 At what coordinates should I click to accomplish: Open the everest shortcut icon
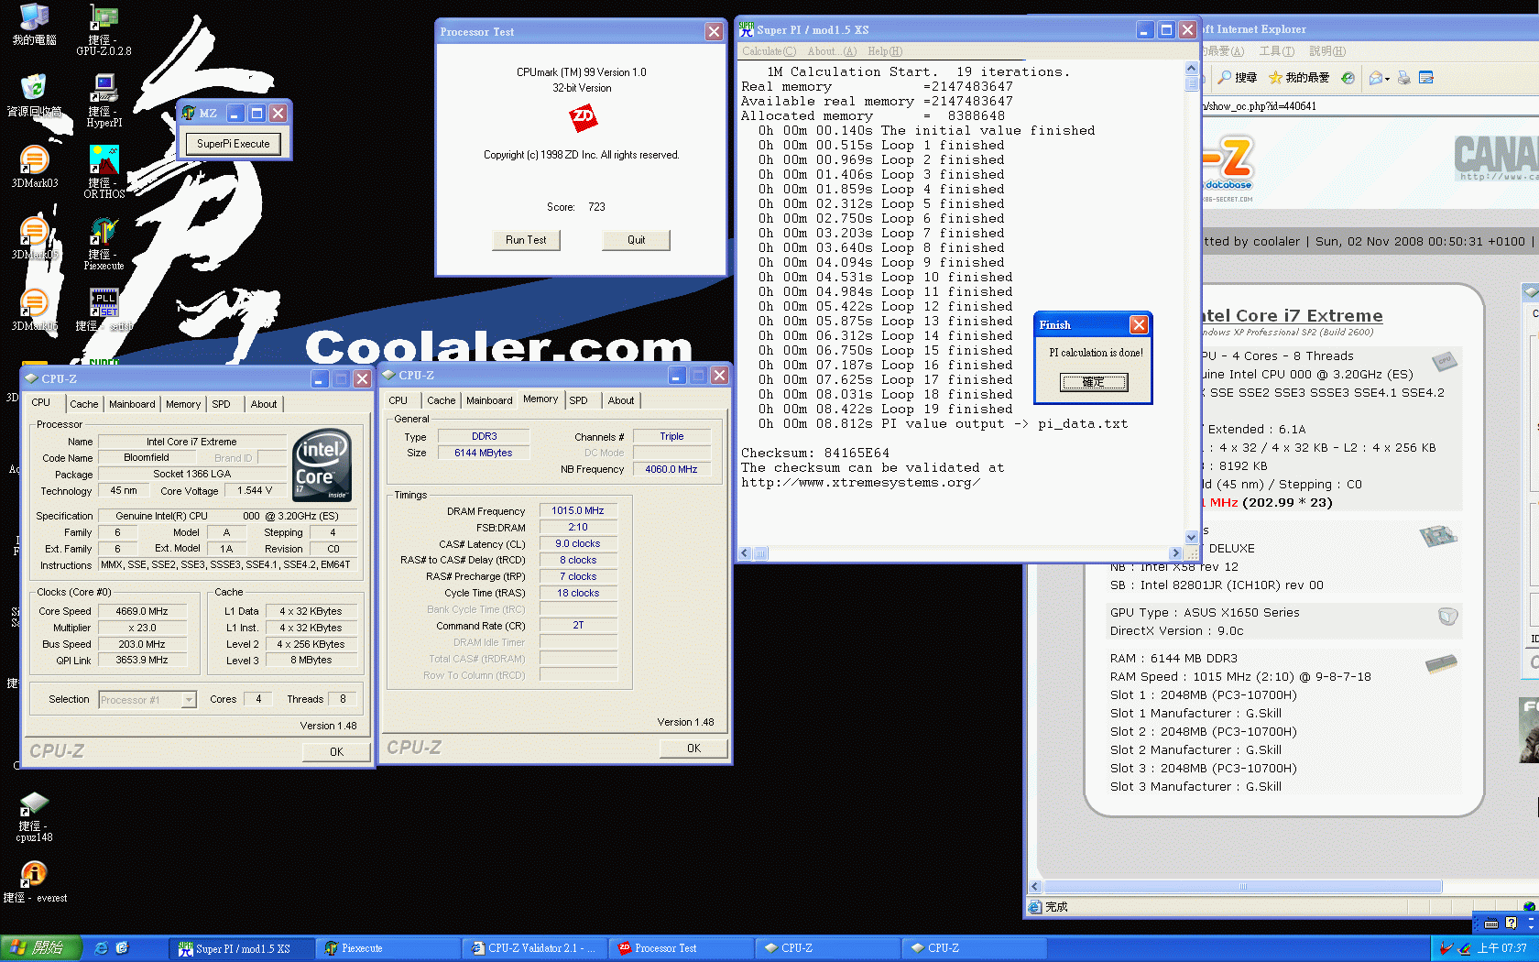tap(34, 882)
